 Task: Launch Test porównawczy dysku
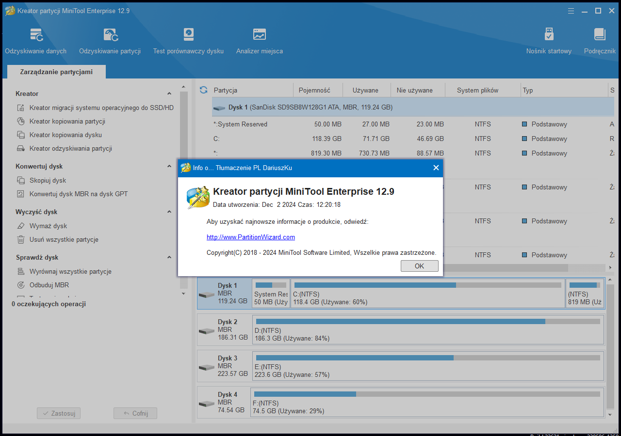pyautogui.click(x=188, y=41)
